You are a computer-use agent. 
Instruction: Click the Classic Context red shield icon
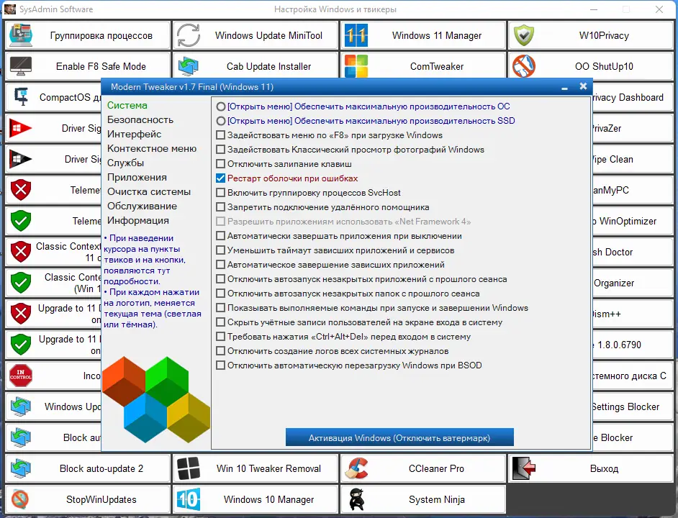(21, 252)
